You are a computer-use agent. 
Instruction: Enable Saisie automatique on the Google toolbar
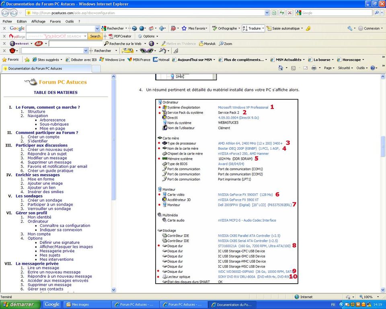pos(286,28)
